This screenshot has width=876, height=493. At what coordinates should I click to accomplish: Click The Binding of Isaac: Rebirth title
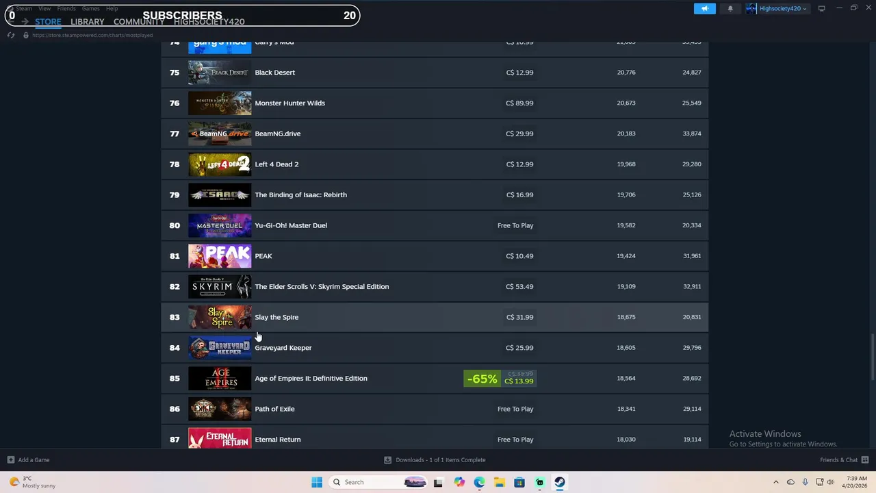point(301,194)
